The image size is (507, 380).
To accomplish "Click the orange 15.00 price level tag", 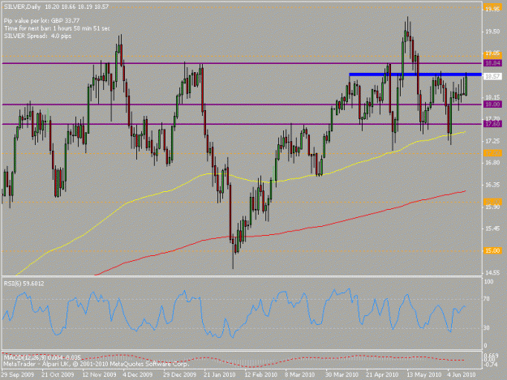I will click(492, 250).
